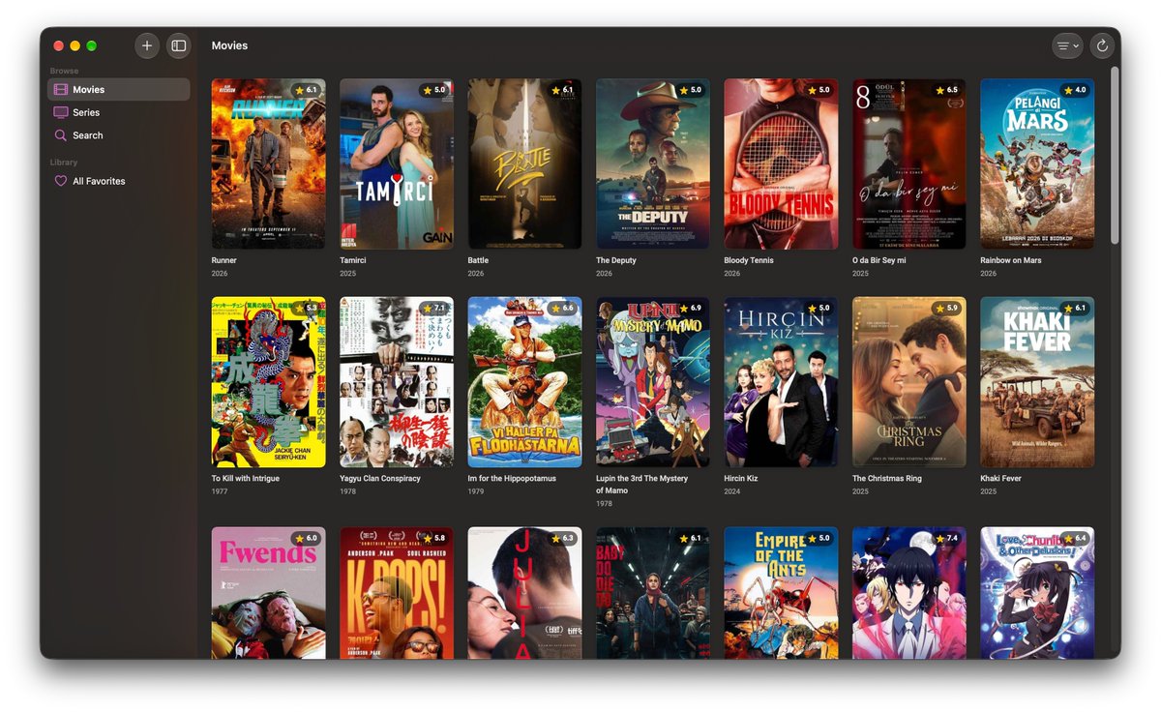Open the Khaki Fever poster
Viewport: 1161px width, 712px height.
[1037, 382]
